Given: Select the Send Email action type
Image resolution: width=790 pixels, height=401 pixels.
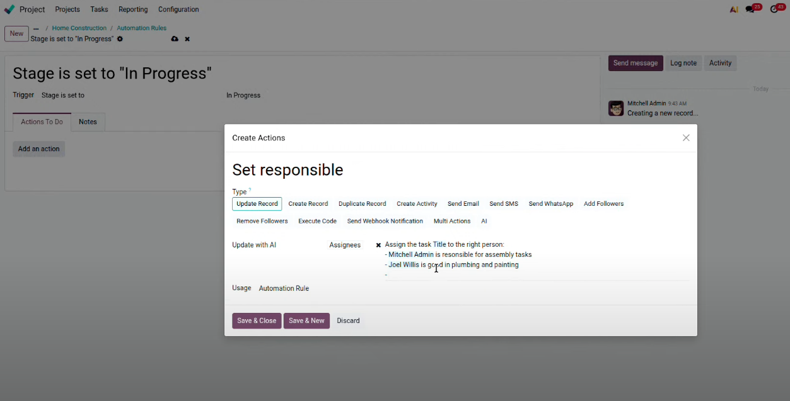Looking at the screenshot, I should 463,204.
